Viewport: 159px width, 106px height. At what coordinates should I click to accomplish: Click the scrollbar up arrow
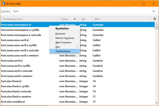point(157,24)
